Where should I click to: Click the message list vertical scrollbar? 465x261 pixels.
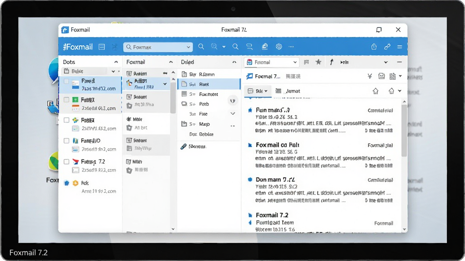click(x=404, y=130)
